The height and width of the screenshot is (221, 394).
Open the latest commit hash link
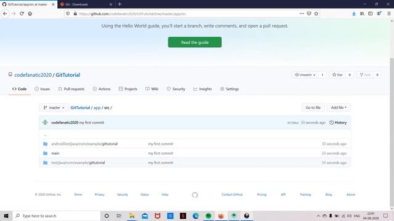tap(293, 123)
